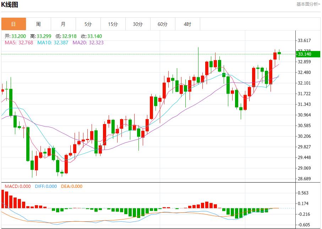The image size is (322, 229).
Task: Switch to the 周 weekly tab
Action: pos(38,24)
